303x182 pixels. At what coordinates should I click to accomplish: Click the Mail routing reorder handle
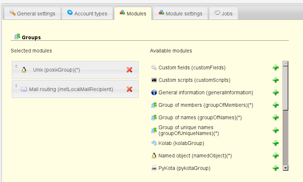[16, 85]
